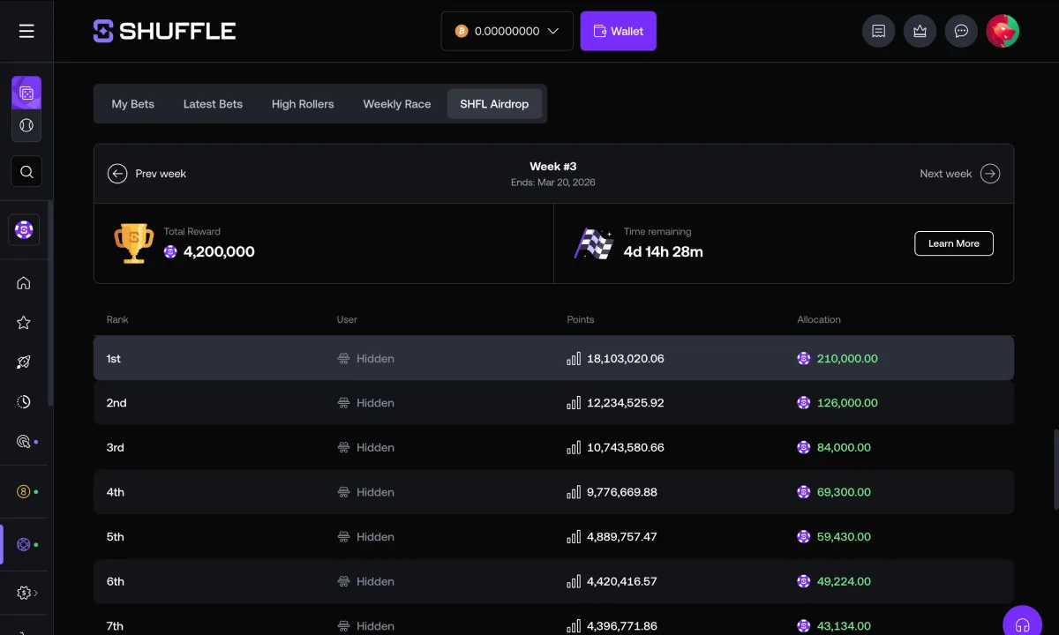Expand the settings gear chevron in sidebar
Screen dimensions: 1059x635
(x=37, y=593)
